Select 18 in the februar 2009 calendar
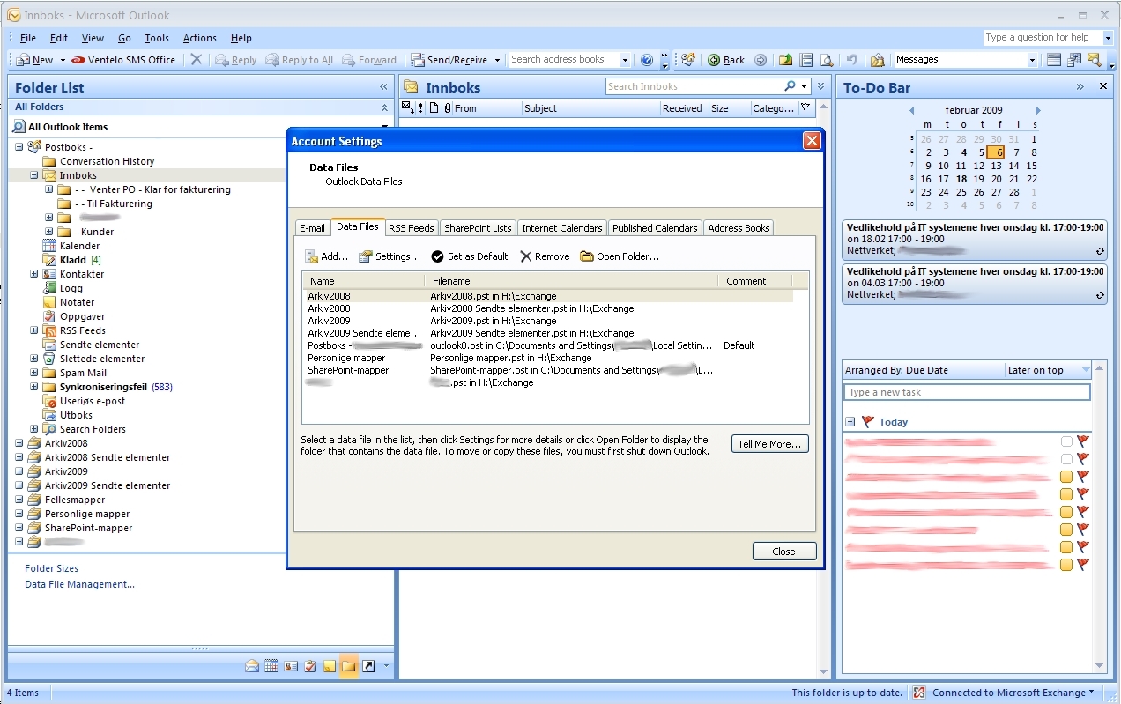 coord(961,179)
